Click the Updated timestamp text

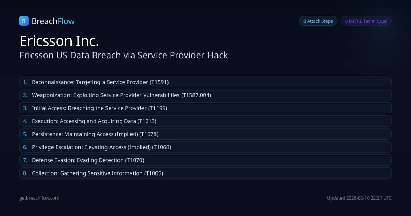click(359, 198)
